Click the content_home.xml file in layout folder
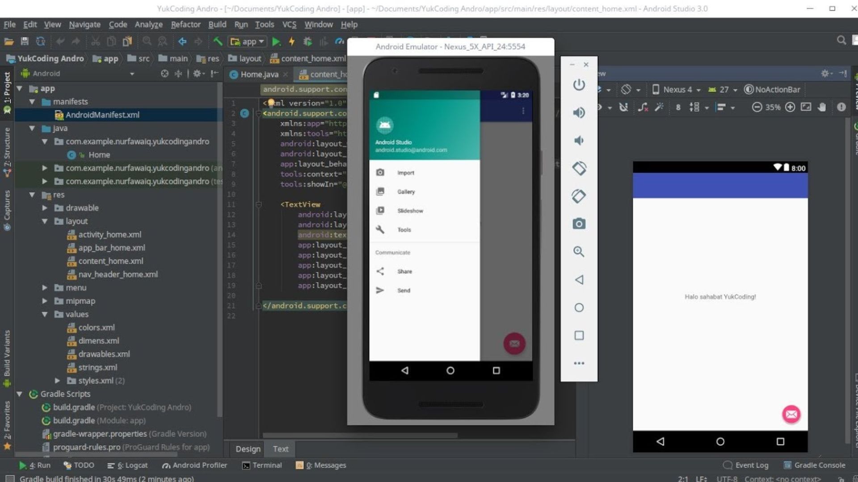 click(x=111, y=261)
